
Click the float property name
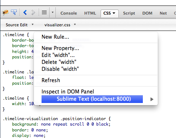(18, 77)
